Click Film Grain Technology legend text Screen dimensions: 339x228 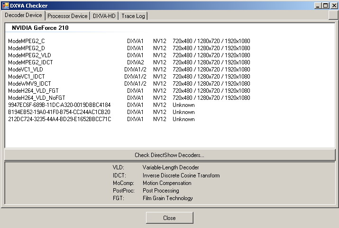coord(167,198)
